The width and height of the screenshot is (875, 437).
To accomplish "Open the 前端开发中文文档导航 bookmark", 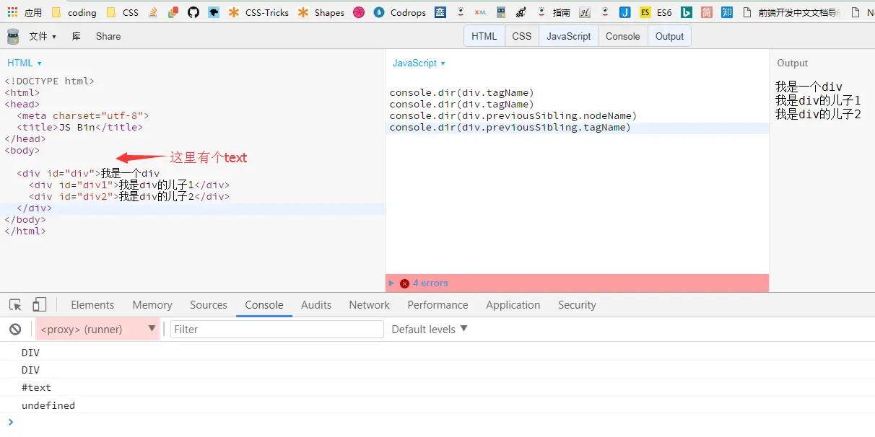I will point(791,12).
